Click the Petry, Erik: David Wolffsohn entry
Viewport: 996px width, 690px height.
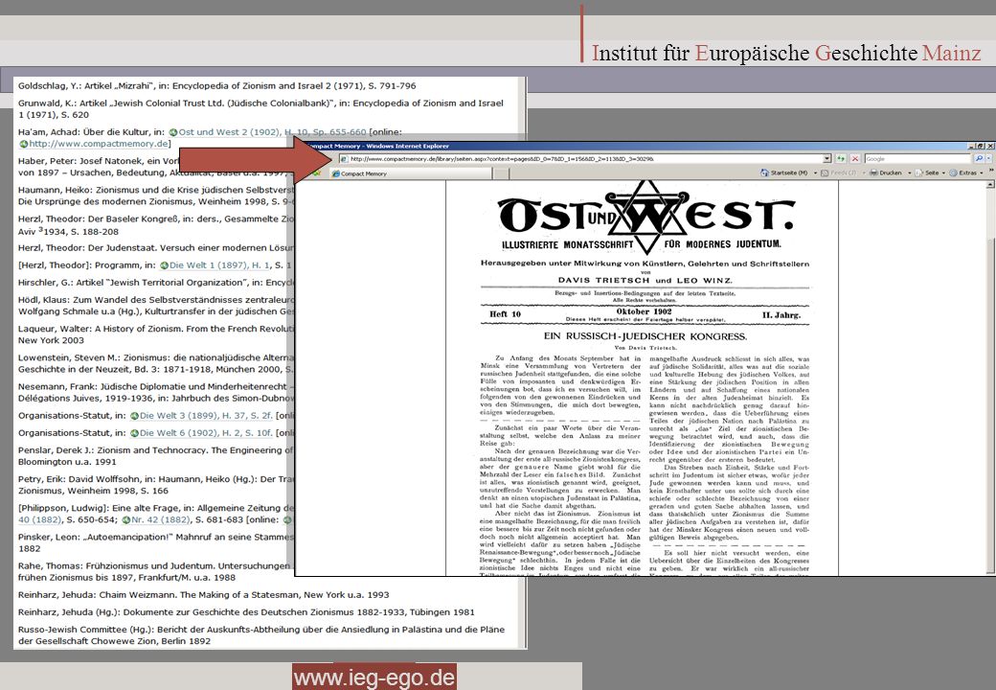click(155, 485)
